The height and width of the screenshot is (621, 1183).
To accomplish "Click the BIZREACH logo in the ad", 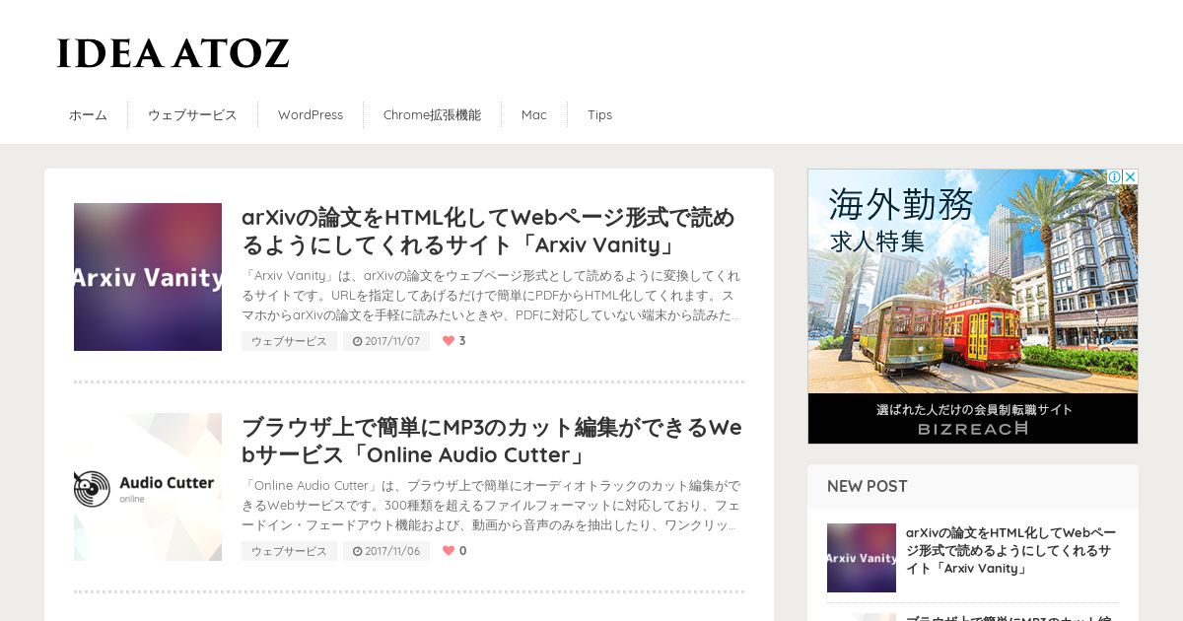I will pos(973,429).
